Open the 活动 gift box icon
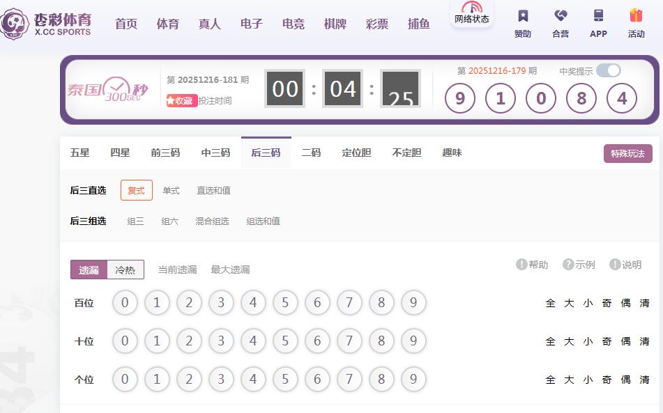This screenshot has width=663, height=413. [x=636, y=16]
